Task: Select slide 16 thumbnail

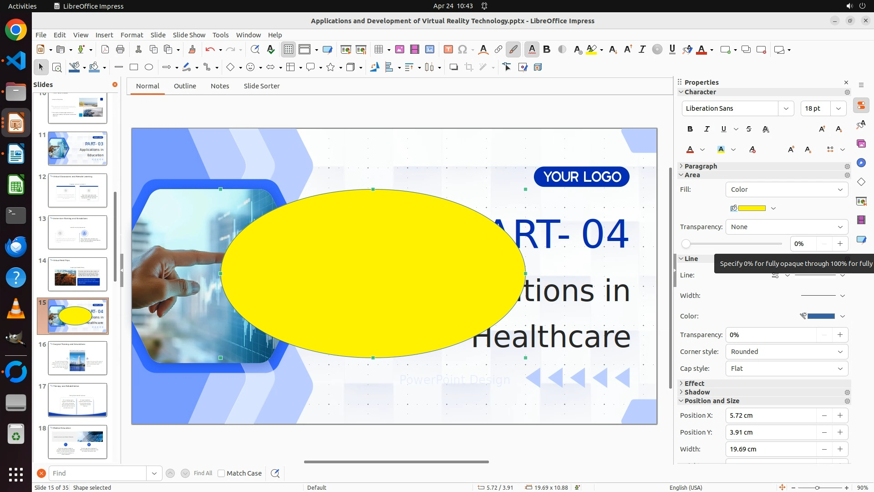Action: 77,358
